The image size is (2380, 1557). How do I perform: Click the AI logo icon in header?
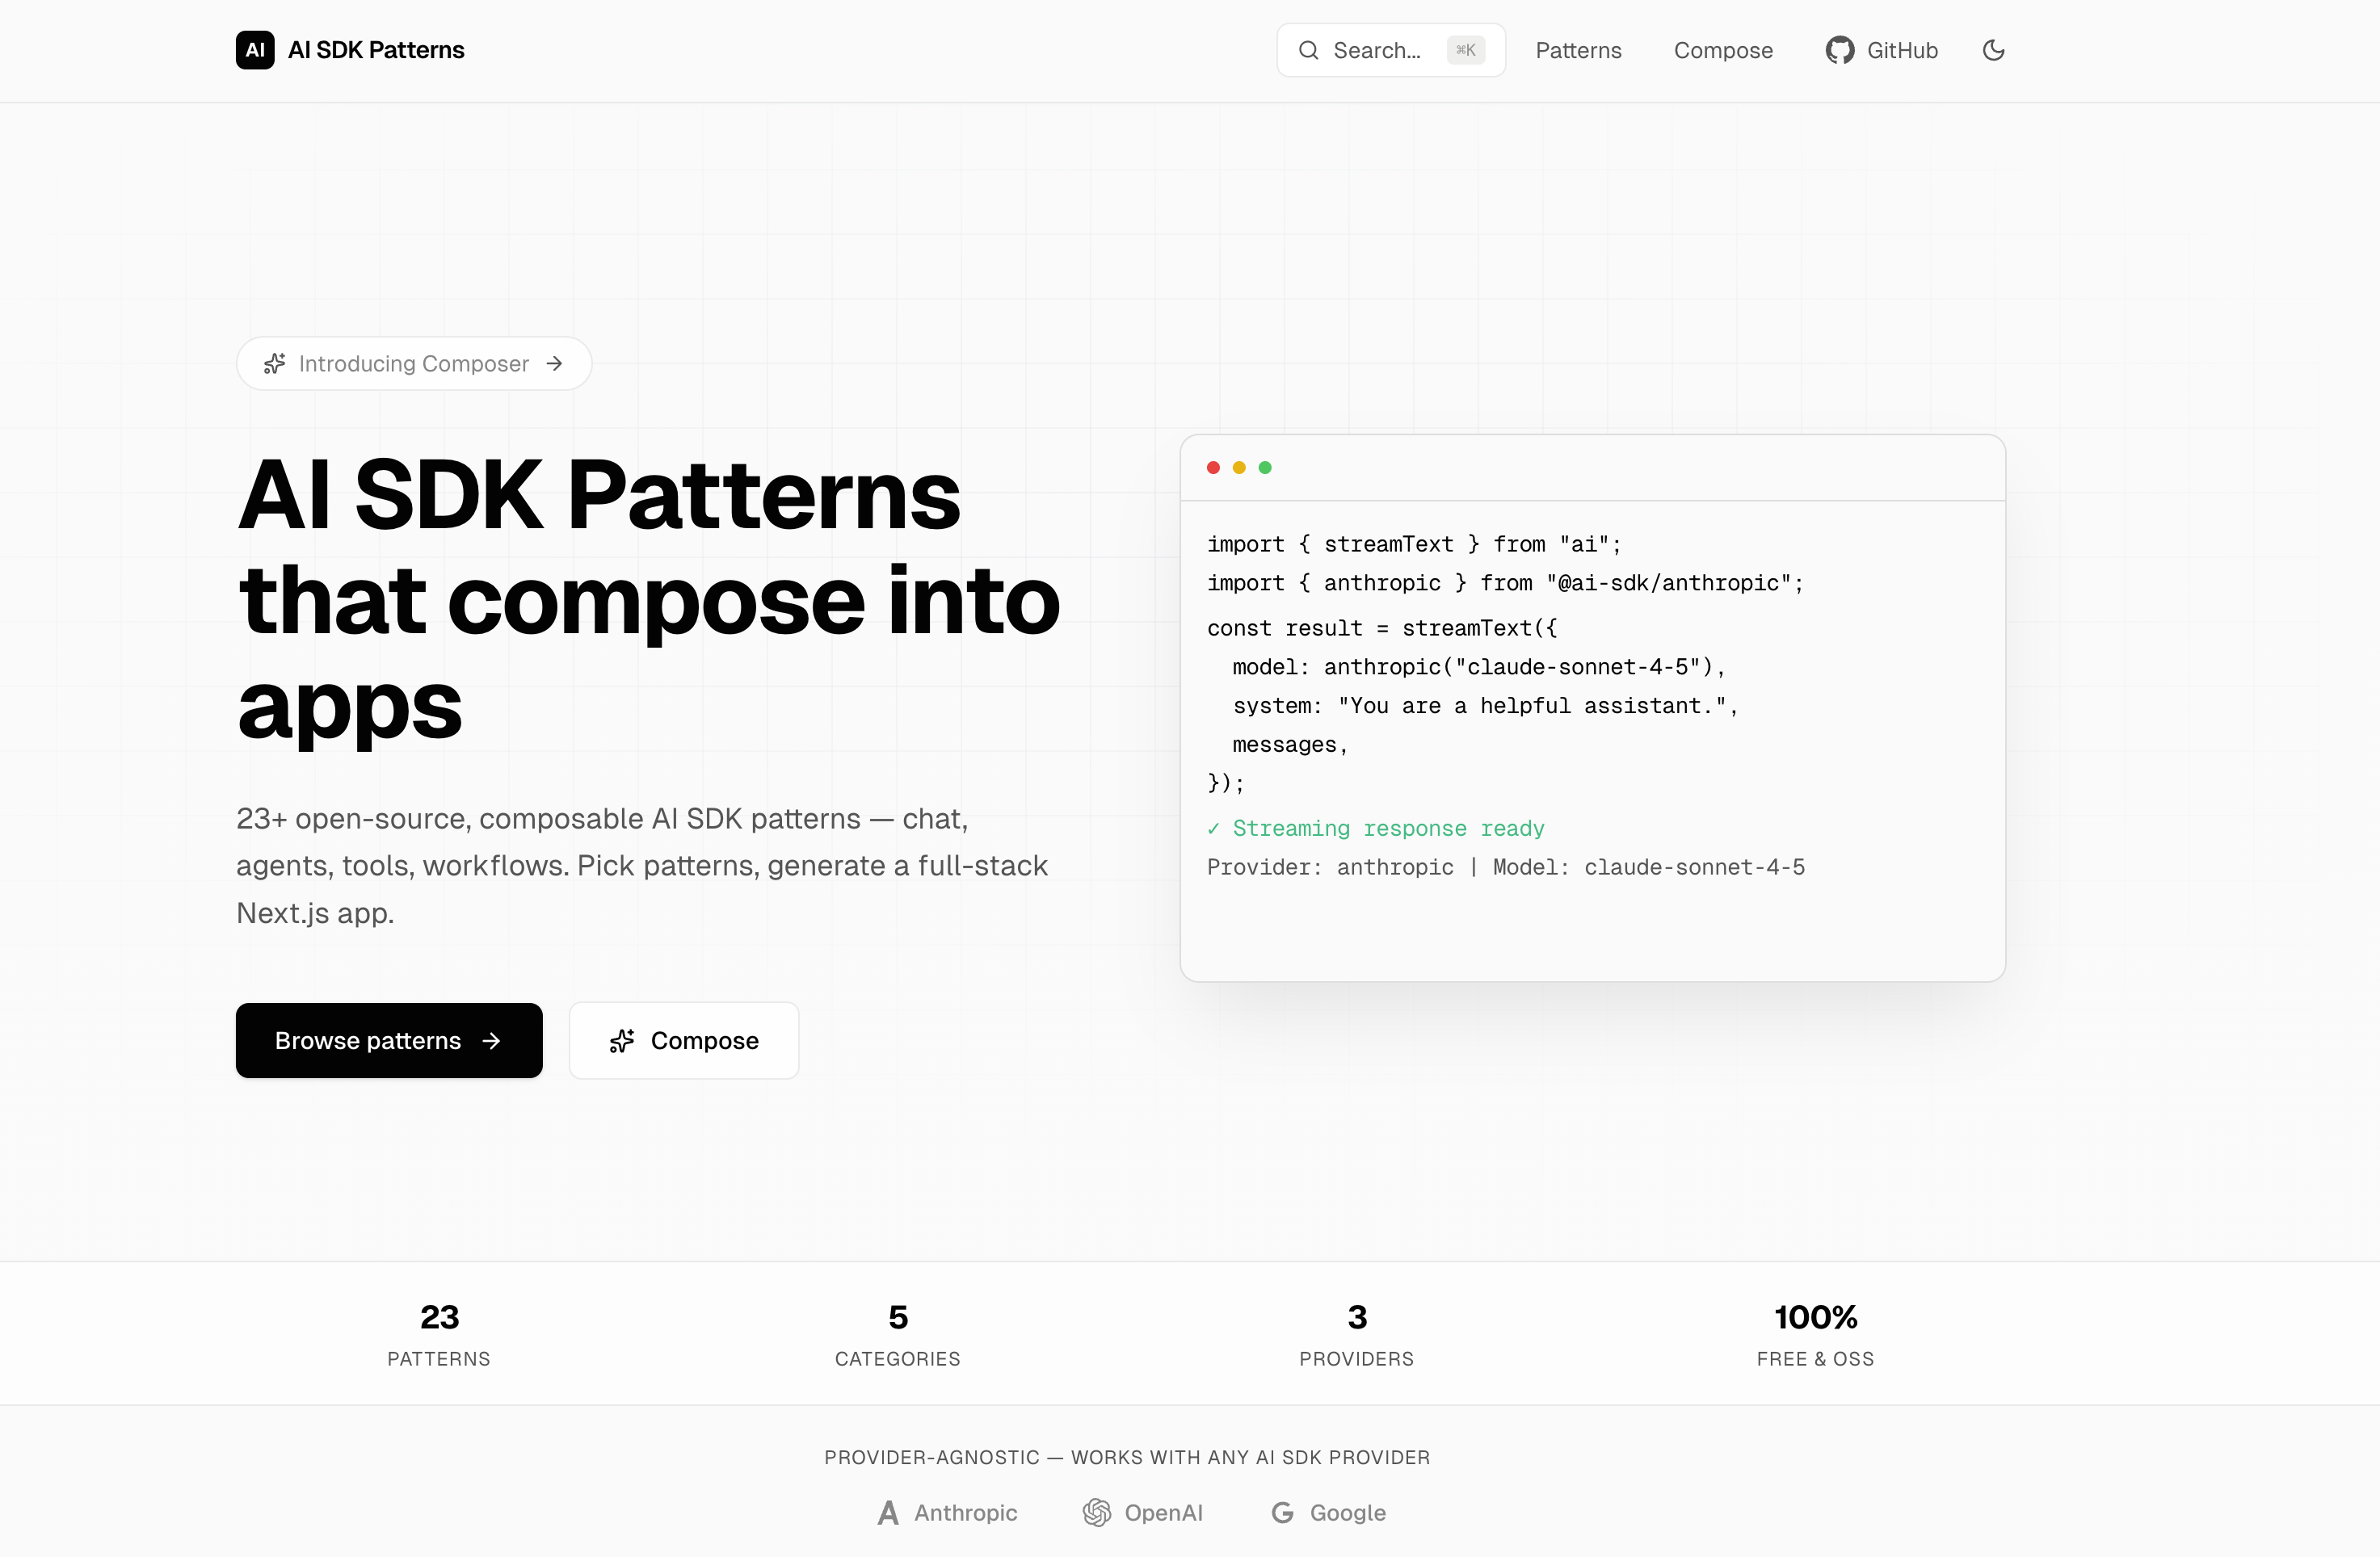(x=255, y=50)
